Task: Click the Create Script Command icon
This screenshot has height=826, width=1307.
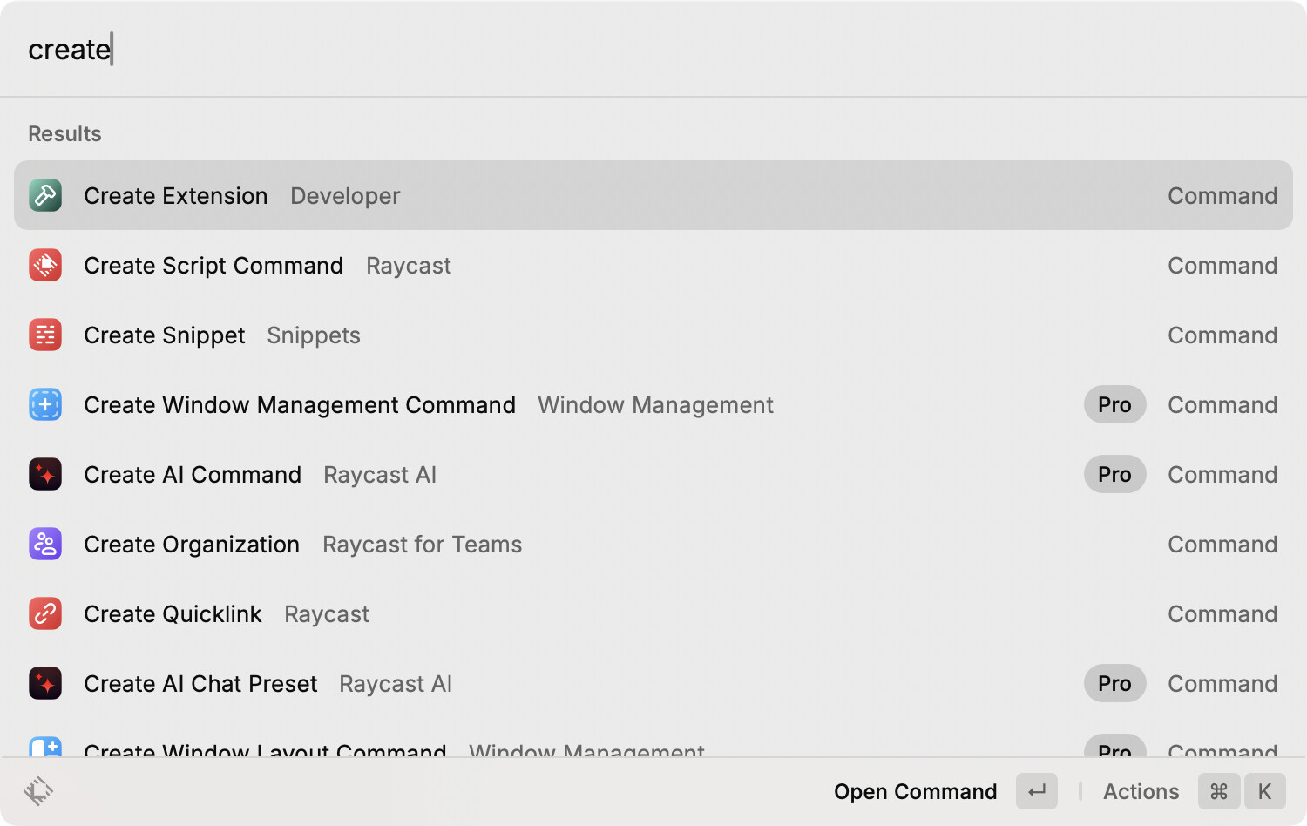Action: [45, 265]
